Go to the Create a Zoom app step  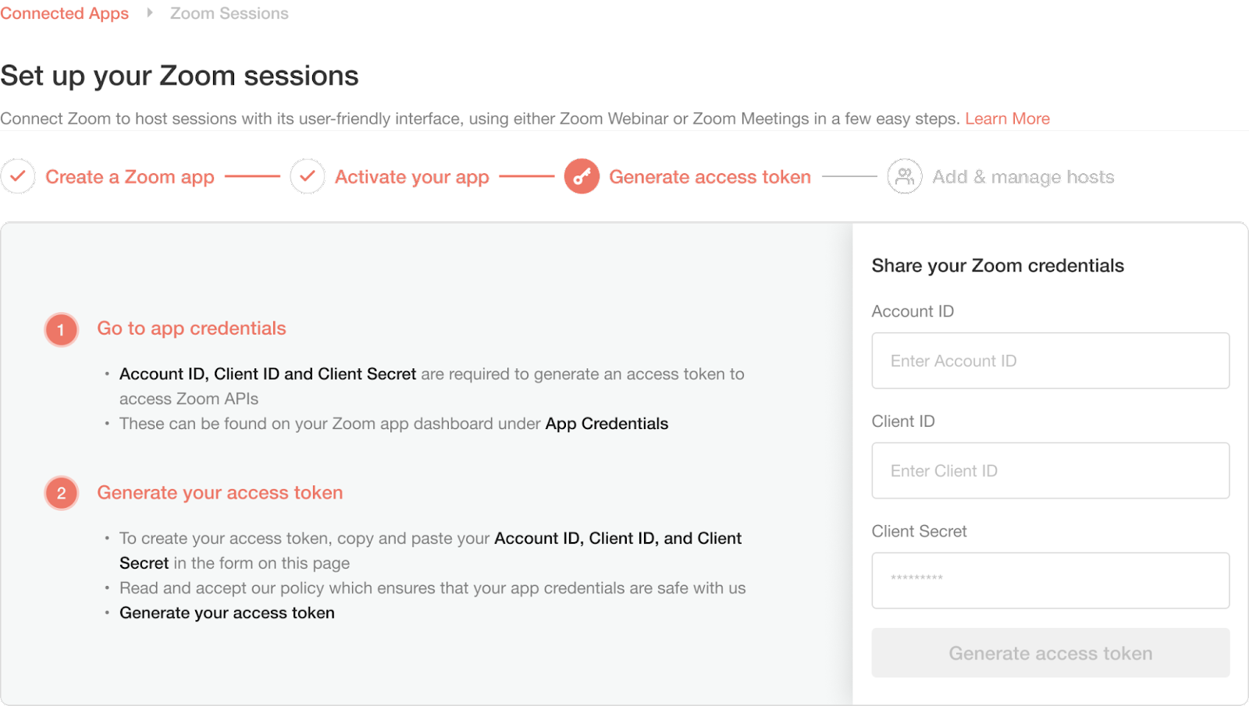(x=130, y=177)
